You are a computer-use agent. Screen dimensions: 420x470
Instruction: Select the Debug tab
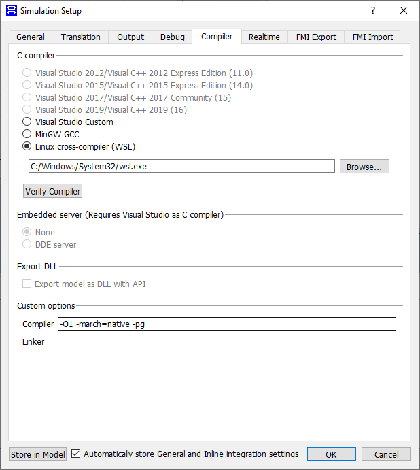pos(172,37)
